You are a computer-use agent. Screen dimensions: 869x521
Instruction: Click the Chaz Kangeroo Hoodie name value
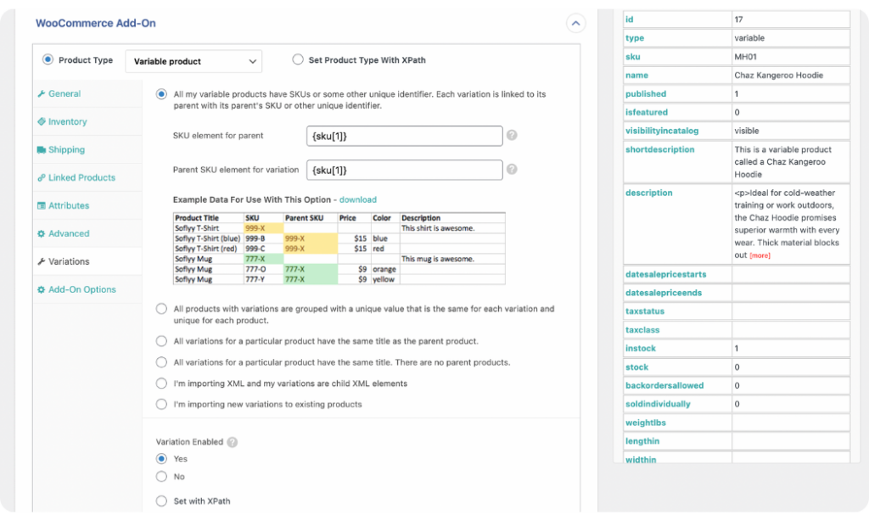coord(779,75)
